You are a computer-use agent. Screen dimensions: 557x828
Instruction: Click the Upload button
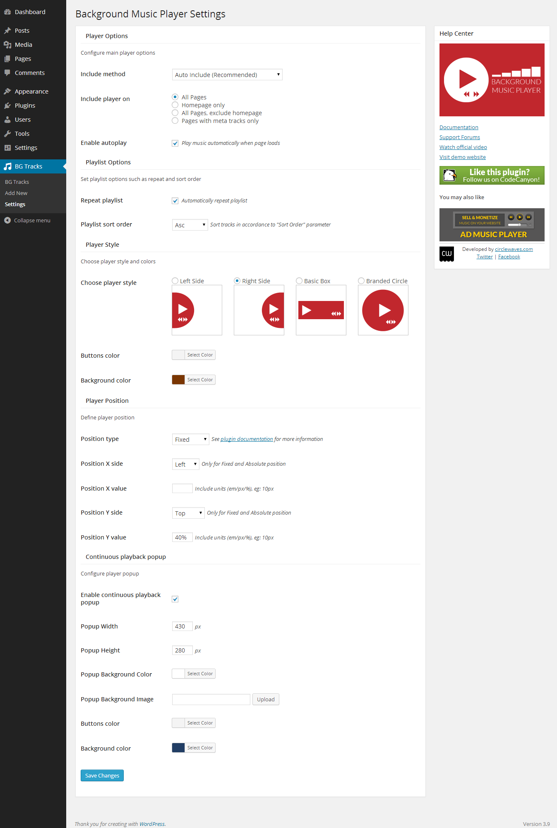pyautogui.click(x=266, y=699)
